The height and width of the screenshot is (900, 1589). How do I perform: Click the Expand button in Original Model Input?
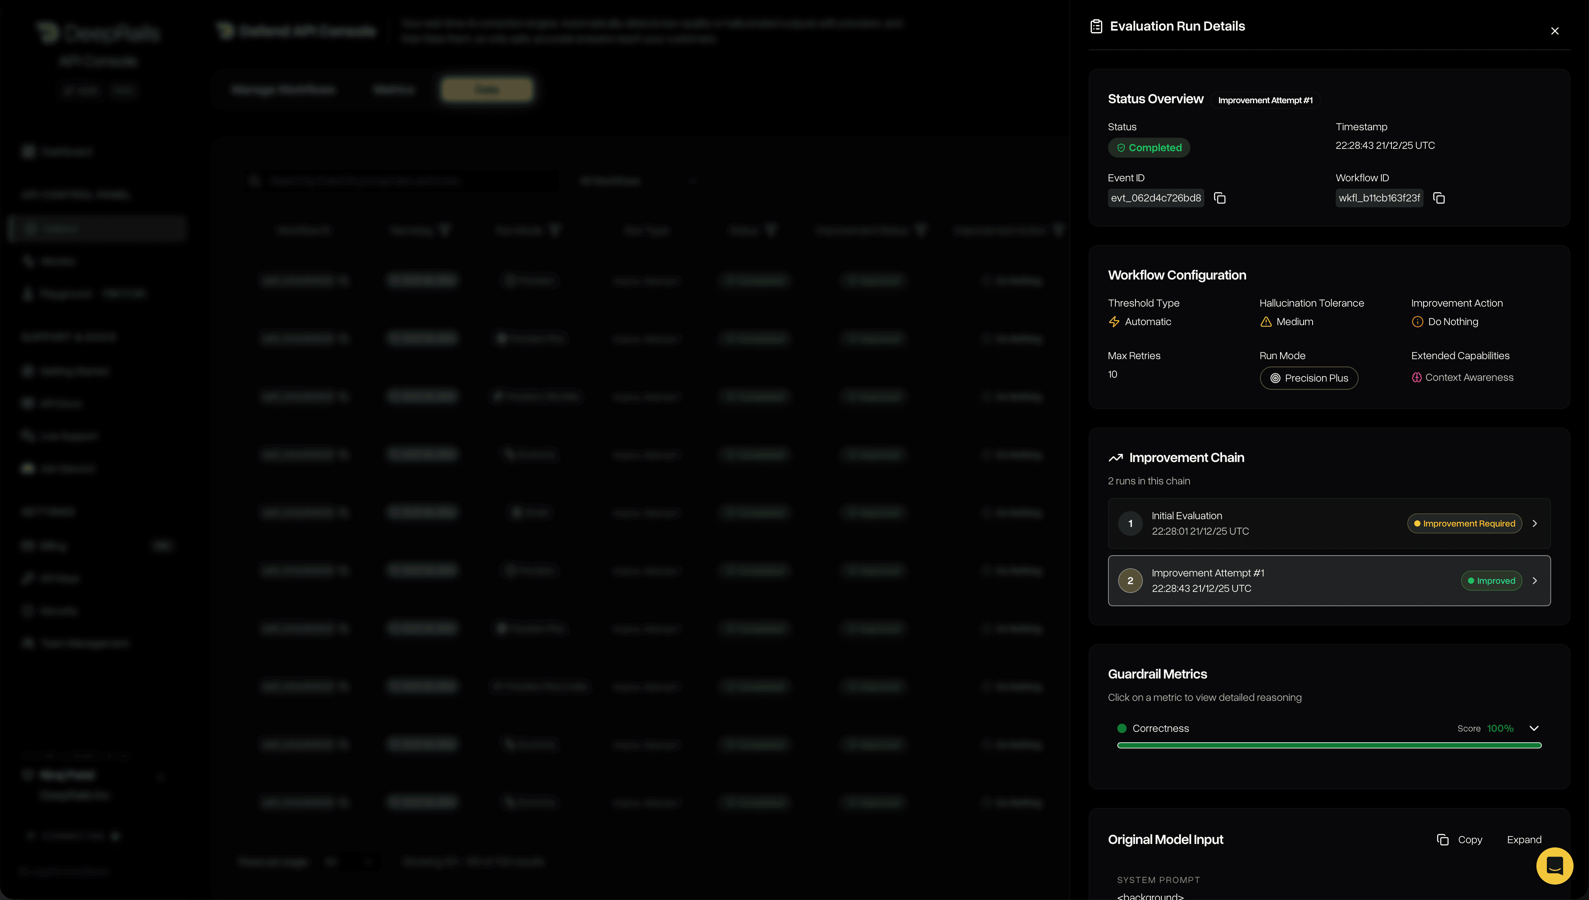[x=1524, y=839]
